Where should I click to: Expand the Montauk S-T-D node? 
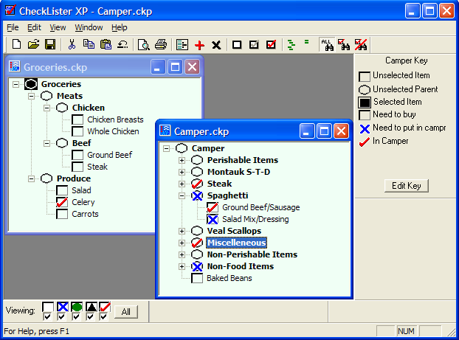click(182, 172)
